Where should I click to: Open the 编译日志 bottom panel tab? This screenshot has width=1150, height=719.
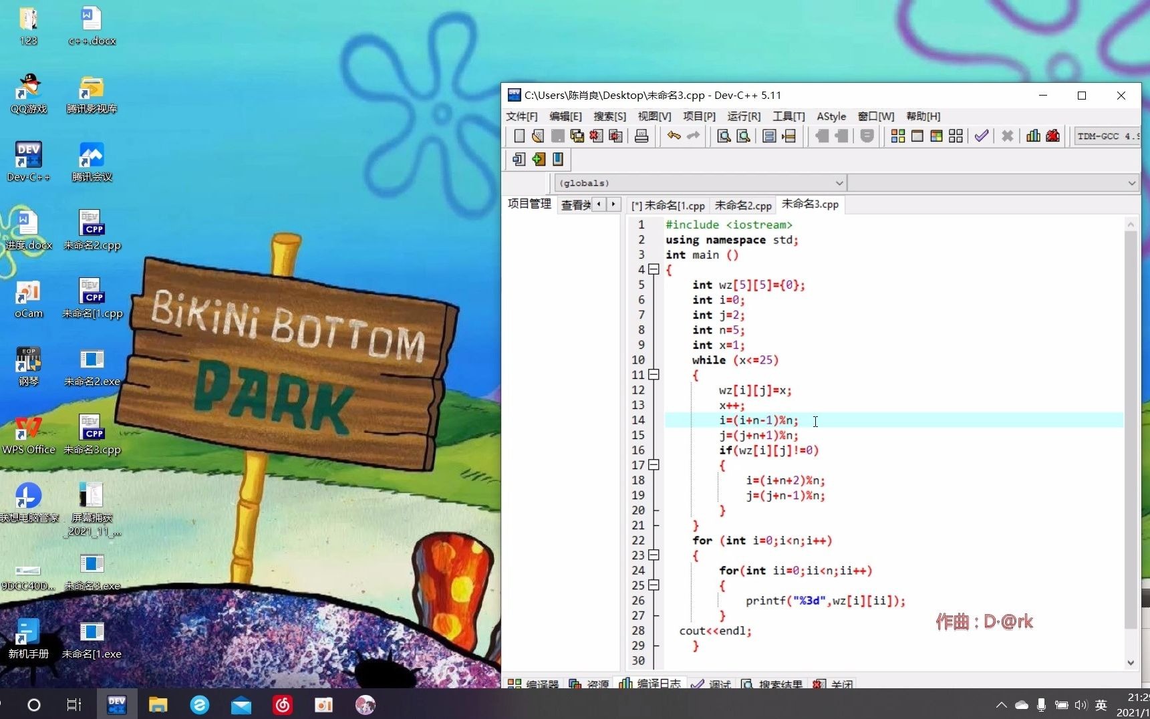[x=650, y=684]
